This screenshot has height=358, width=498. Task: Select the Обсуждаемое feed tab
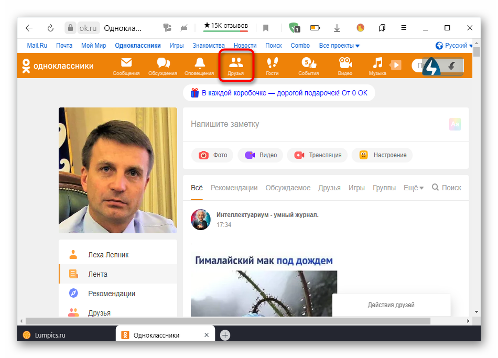[x=288, y=188]
